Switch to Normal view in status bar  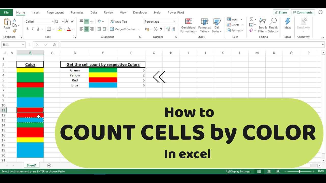coord(259,172)
